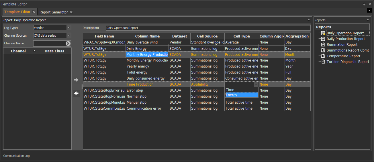Viewport: 374px width, 162px height.
Task: Clear the Channel Name field with X icon
Action: coord(68,44)
